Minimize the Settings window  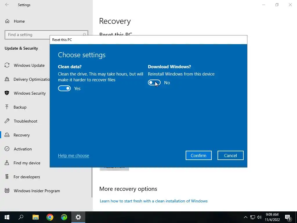[x=263, y=5]
